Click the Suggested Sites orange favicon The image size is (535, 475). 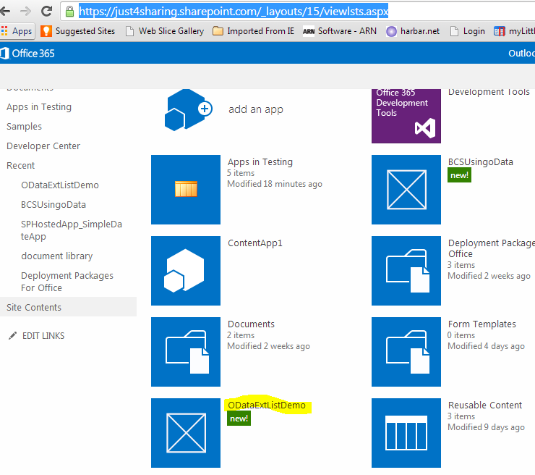pyautogui.click(x=46, y=31)
